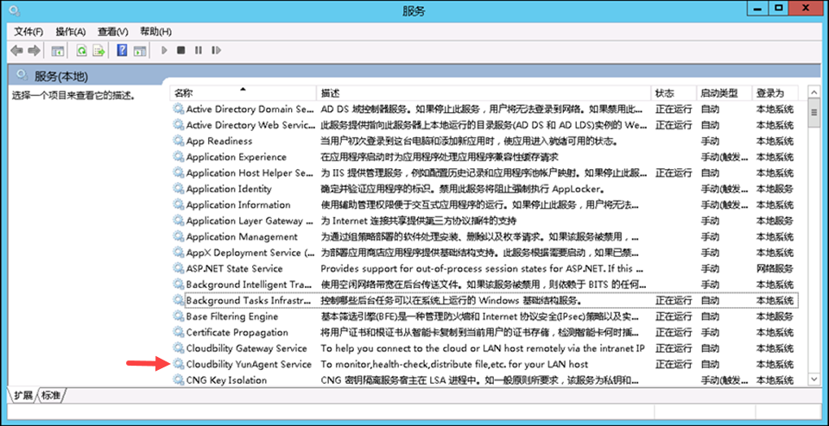Open the 查看(V) menu
The image size is (829, 426).
[x=113, y=32]
